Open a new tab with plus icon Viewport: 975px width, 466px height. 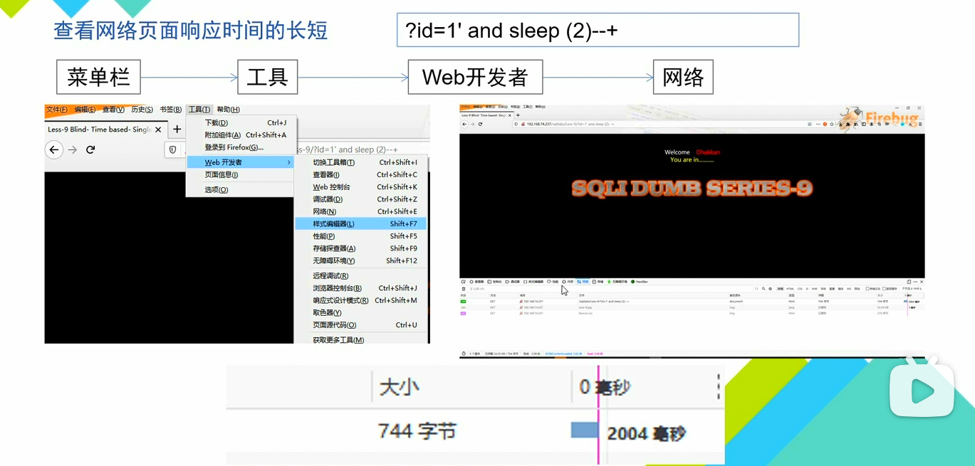click(177, 129)
